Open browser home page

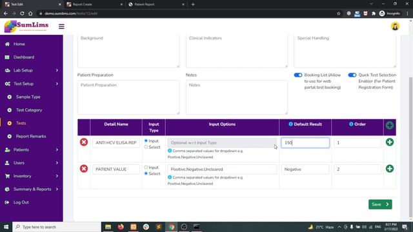pos(30,14)
